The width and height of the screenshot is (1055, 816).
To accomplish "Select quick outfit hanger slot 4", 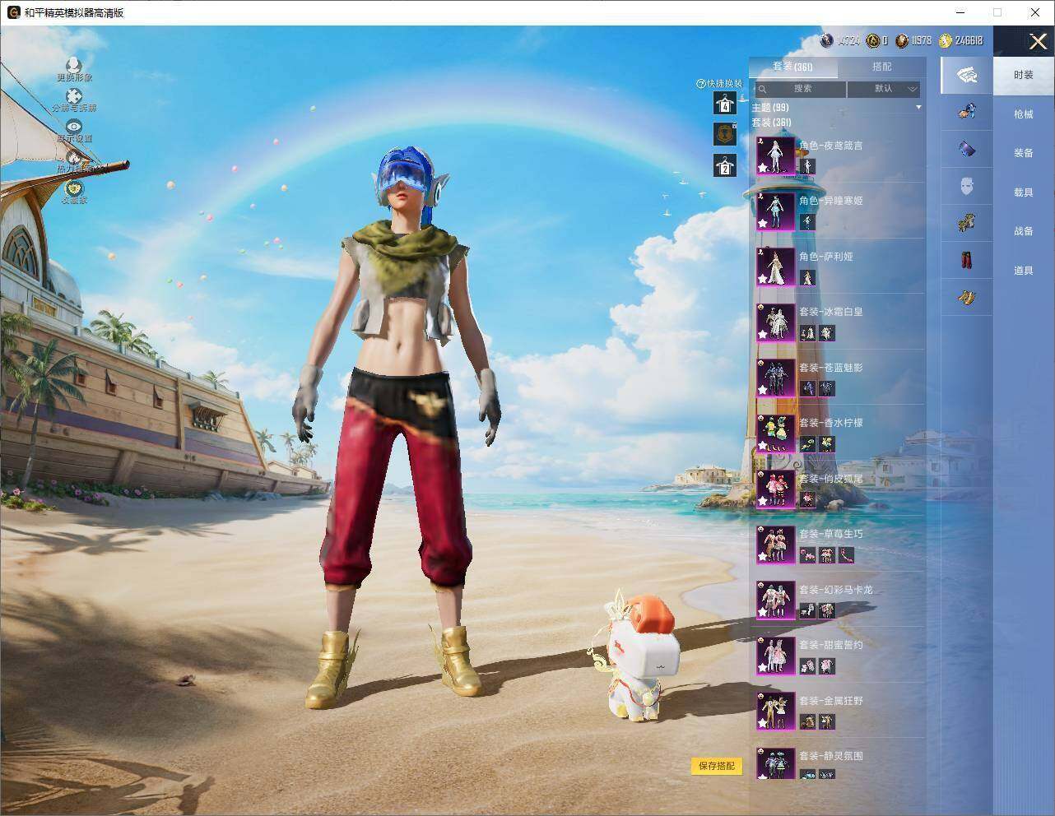I will coord(725,103).
